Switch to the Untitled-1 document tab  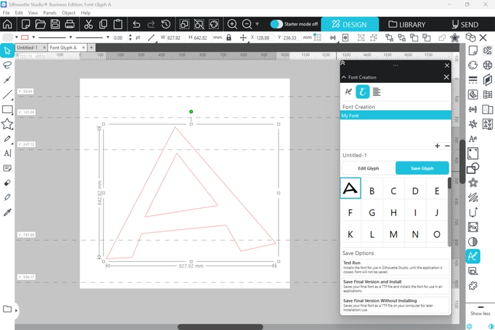28,48
